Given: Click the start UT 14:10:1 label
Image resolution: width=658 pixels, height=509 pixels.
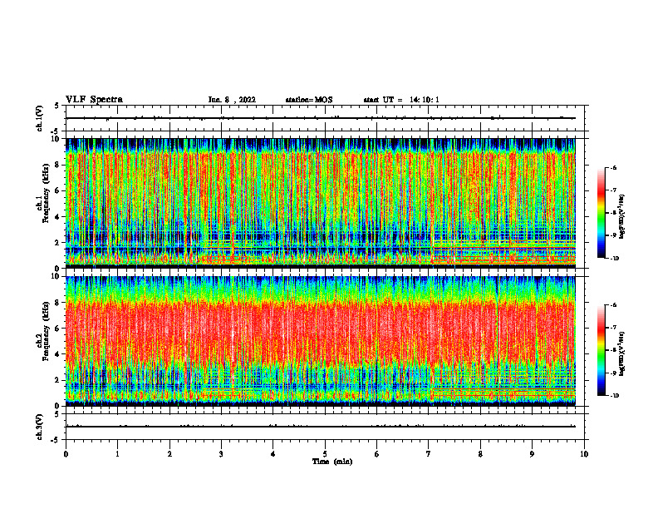Looking at the screenshot, I should (x=401, y=100).
